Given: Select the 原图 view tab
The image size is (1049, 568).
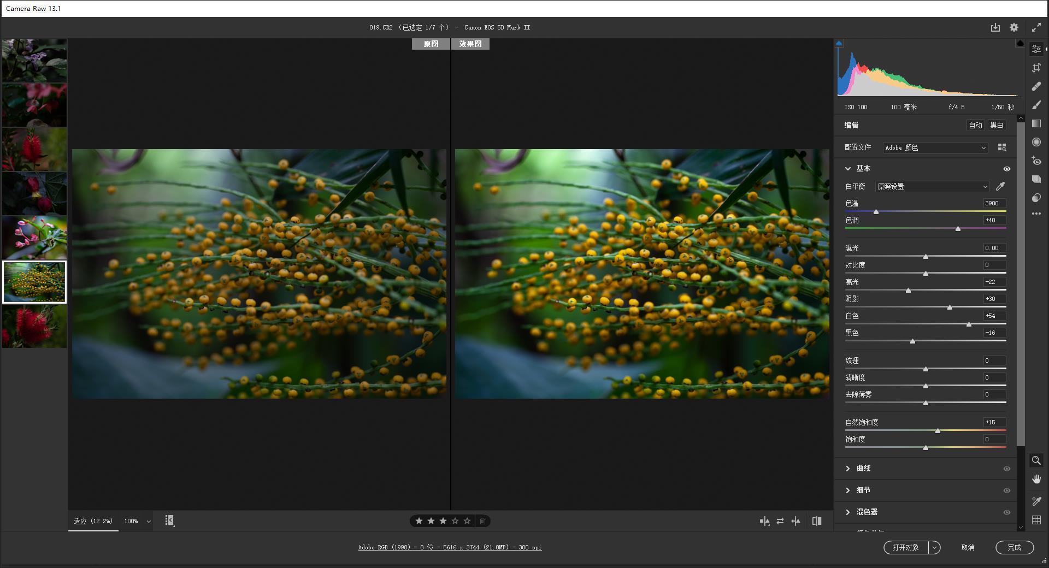Looking at the screenshot, I should click(x=431, y=44).
